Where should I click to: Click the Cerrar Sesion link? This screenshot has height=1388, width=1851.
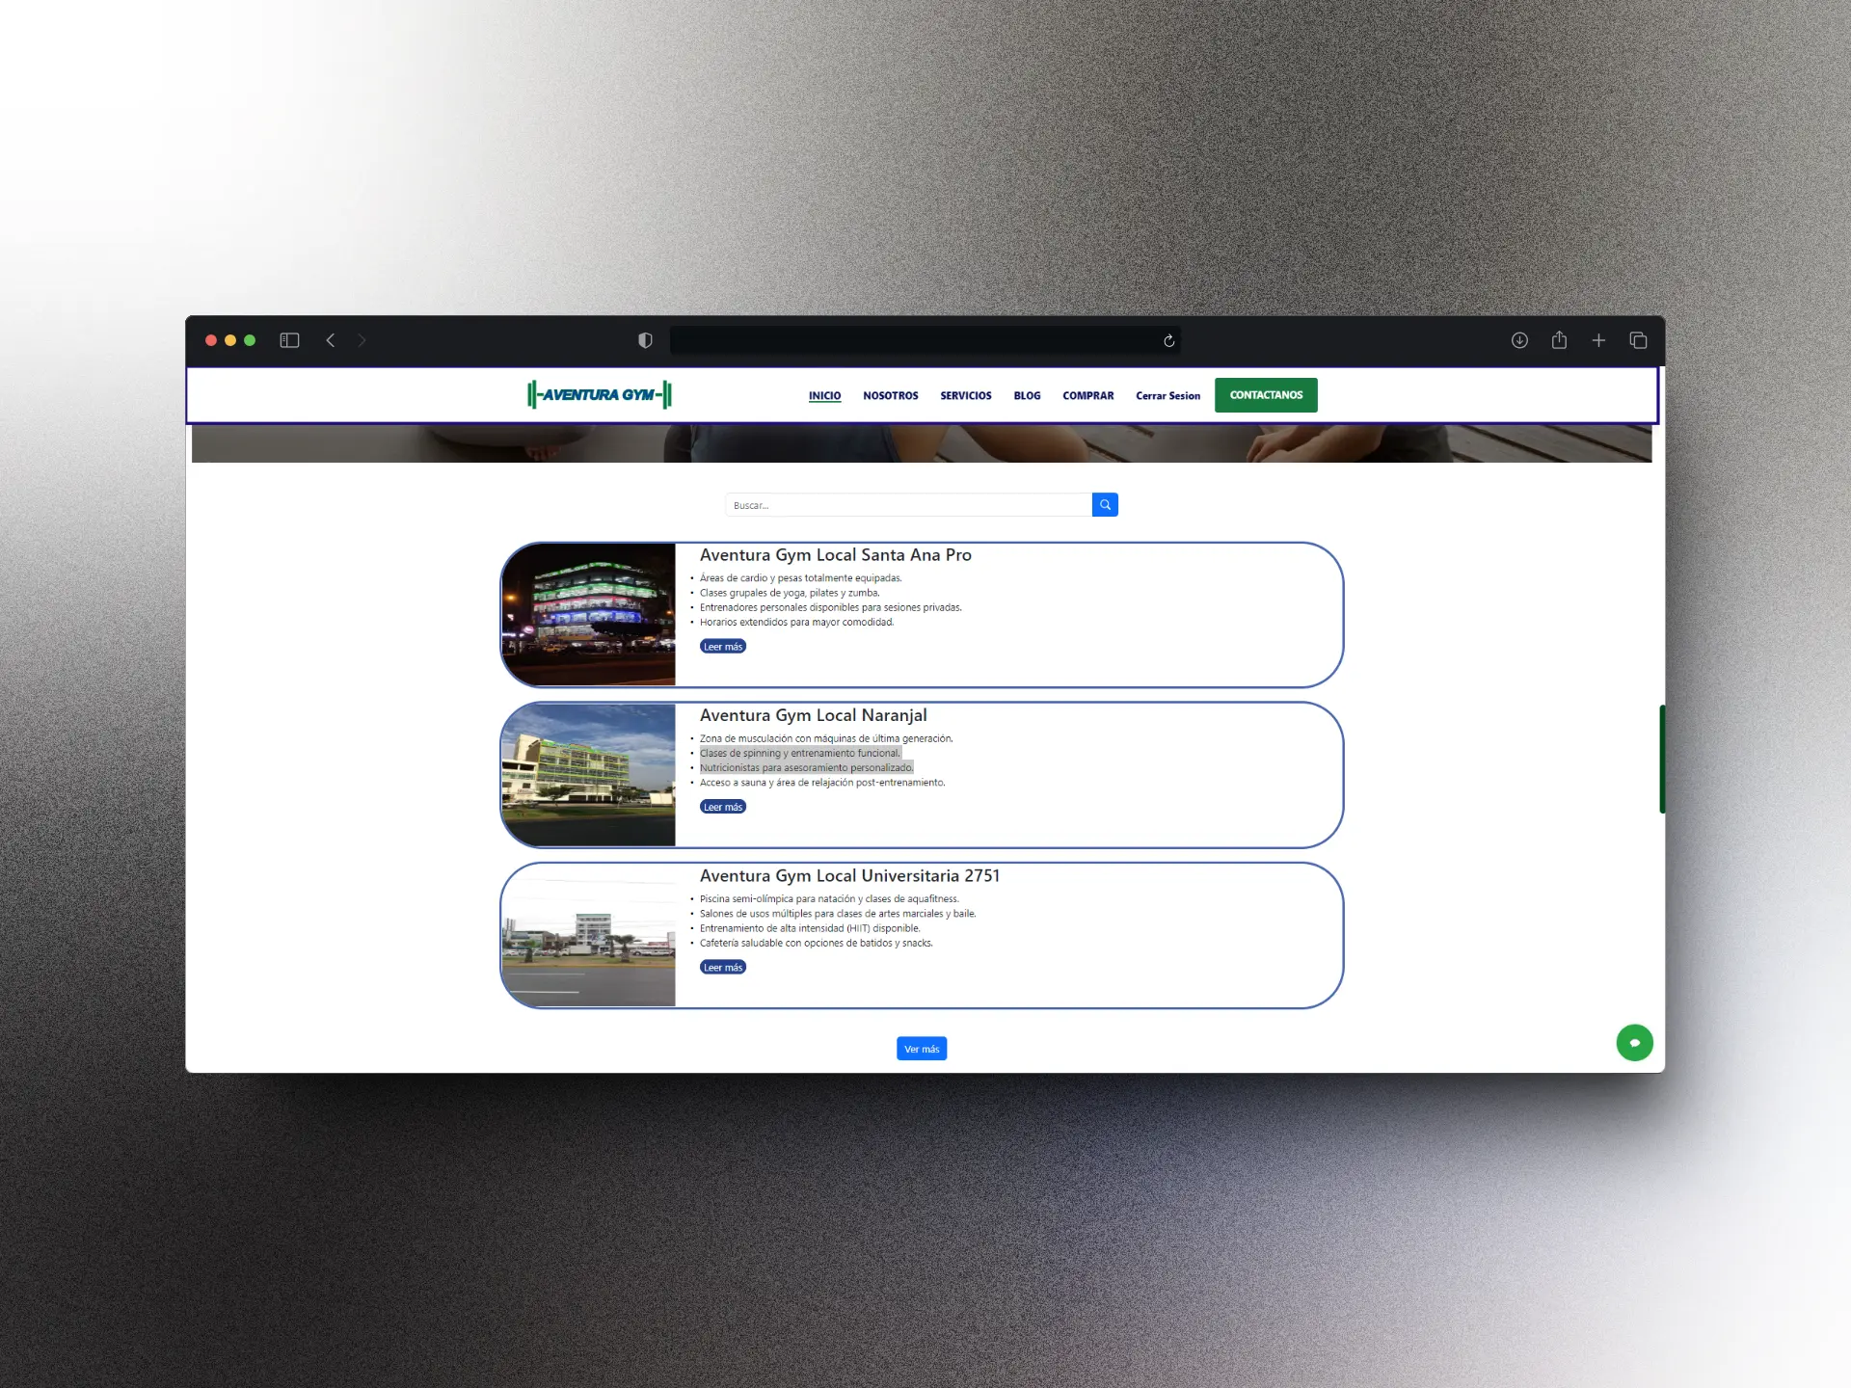tap(1167, 396)
